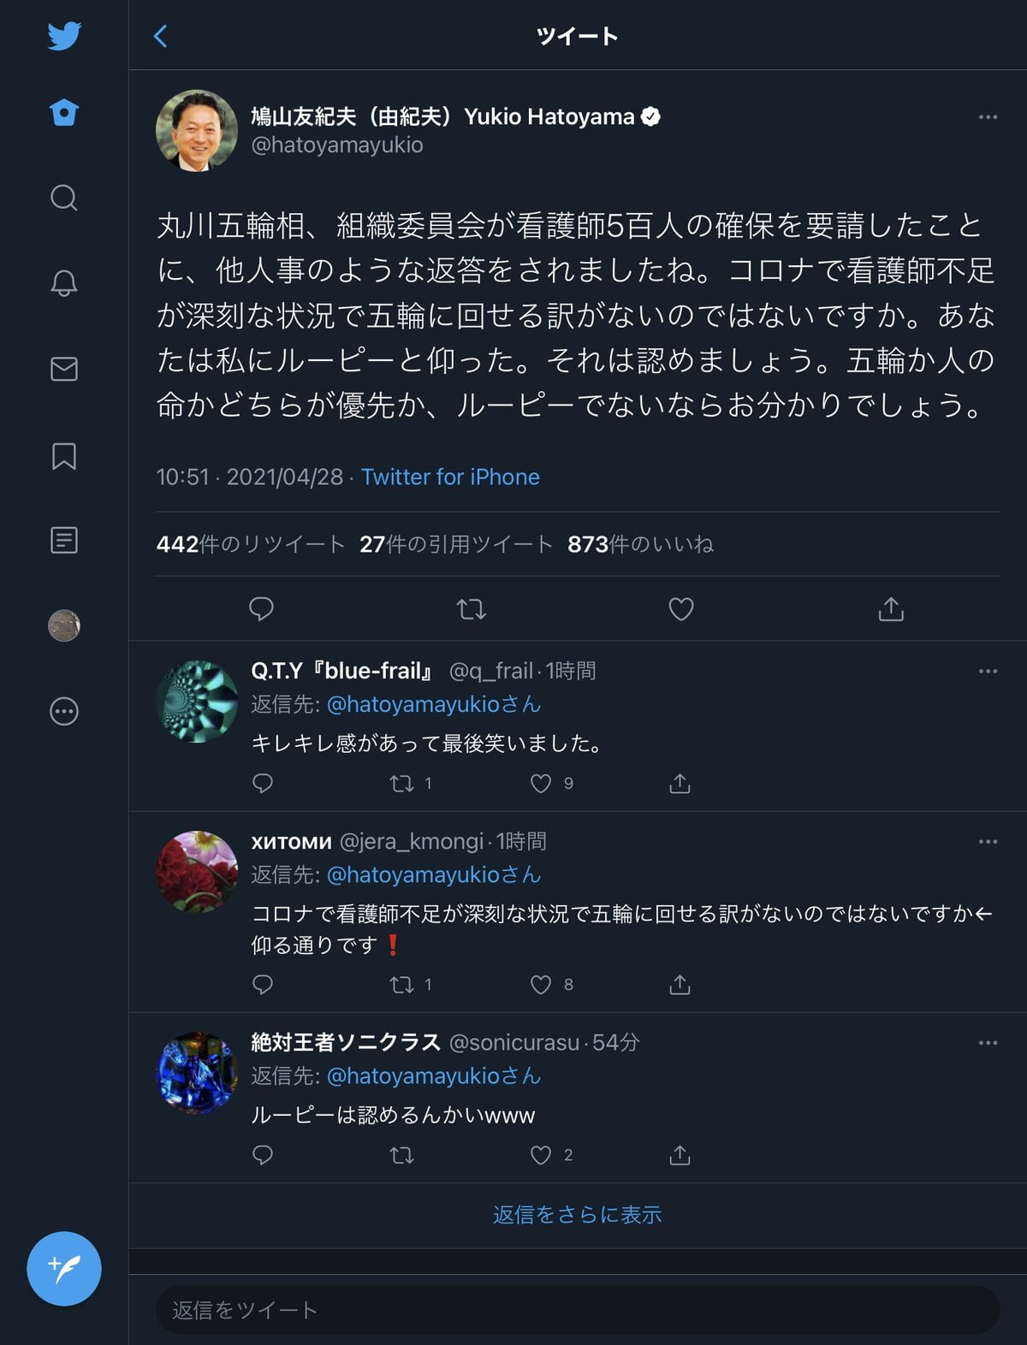Go back using the left arrow
The height and width of the screenshot is (1345, 1027).
160,36
